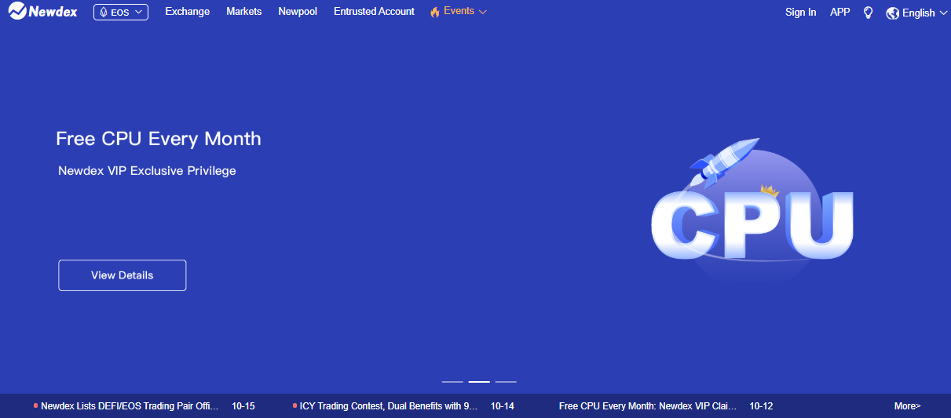951x418 pixels.
Task: Click the View Details button
Action: point(122,275)
